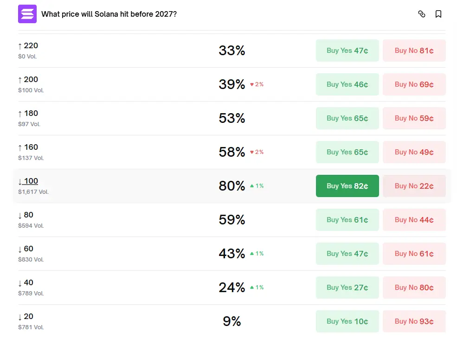Open the market title about Solana price
The height and width of the screenshot is (345, 457).
[109, 14]
